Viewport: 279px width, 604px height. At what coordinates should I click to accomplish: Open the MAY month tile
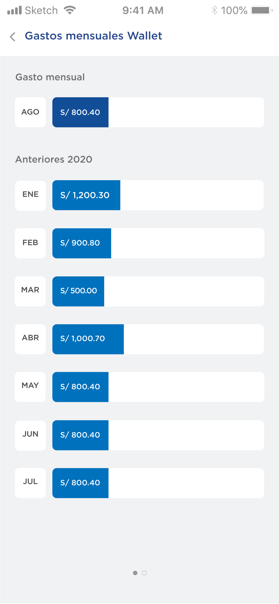(30, 387)
